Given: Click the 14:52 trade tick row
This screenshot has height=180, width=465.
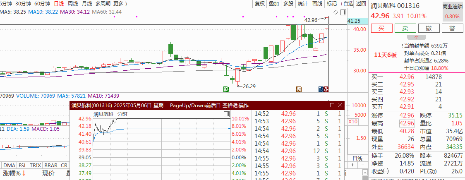Looking at the screenshot, I should 298,113.
